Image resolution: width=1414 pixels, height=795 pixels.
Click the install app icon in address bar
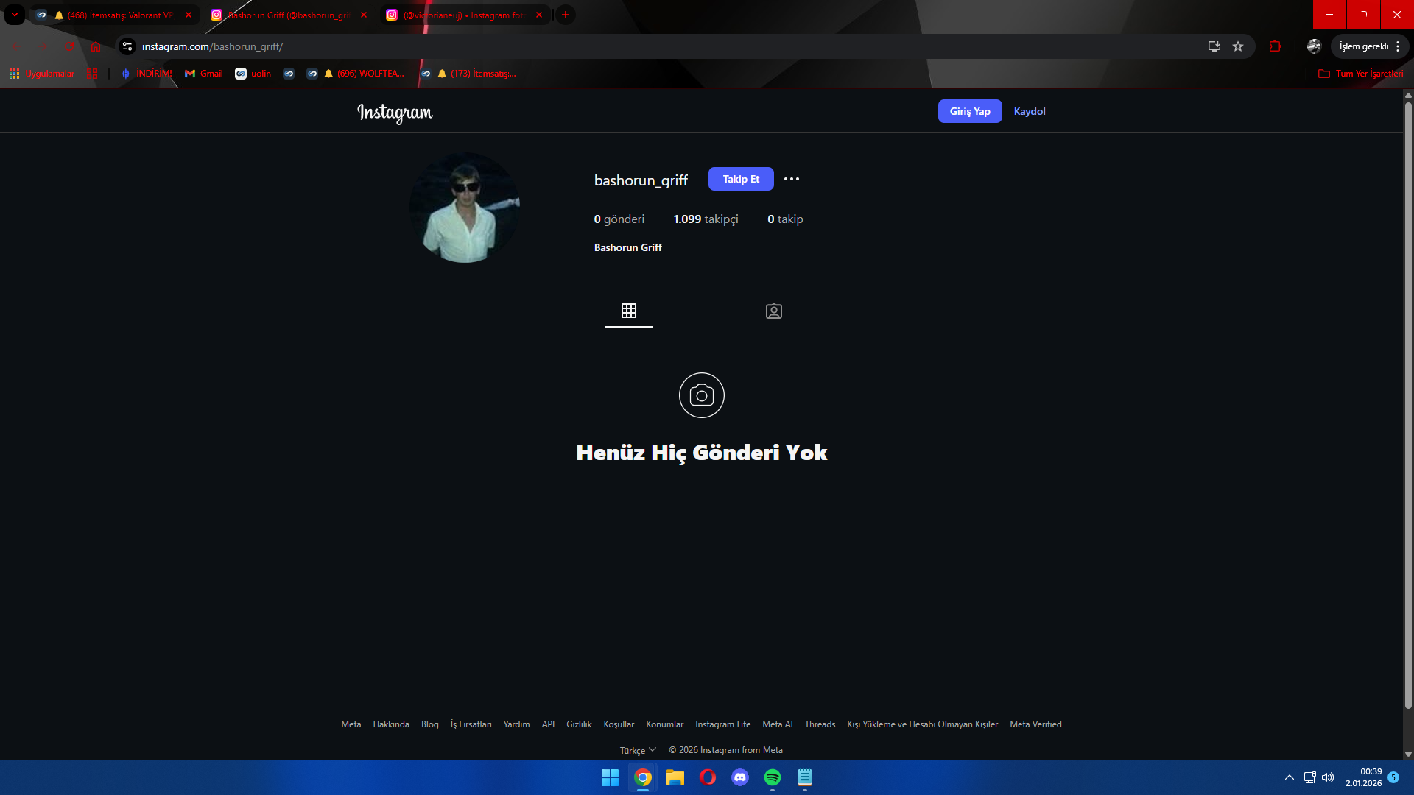pyautogui.click(x=1214, y=46)
